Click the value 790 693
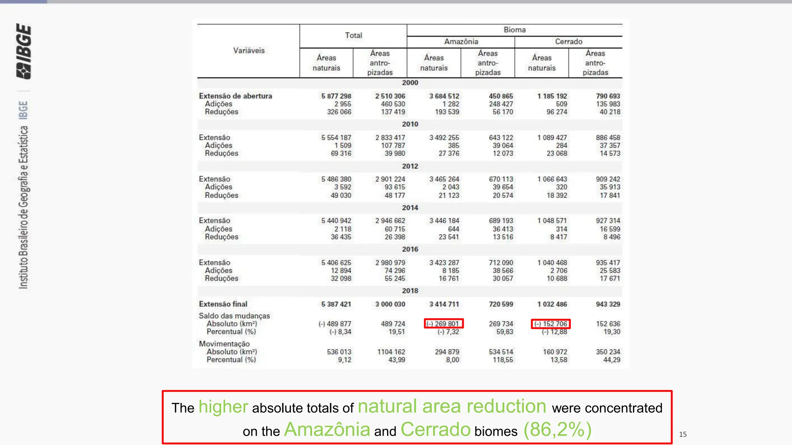 click(x=608, y=96)
